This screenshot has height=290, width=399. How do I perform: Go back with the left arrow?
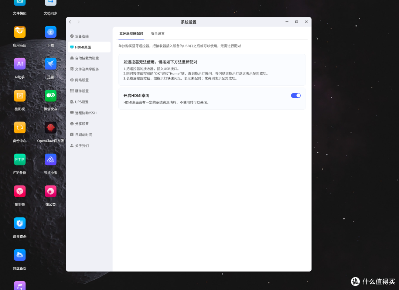click(70, 22)
